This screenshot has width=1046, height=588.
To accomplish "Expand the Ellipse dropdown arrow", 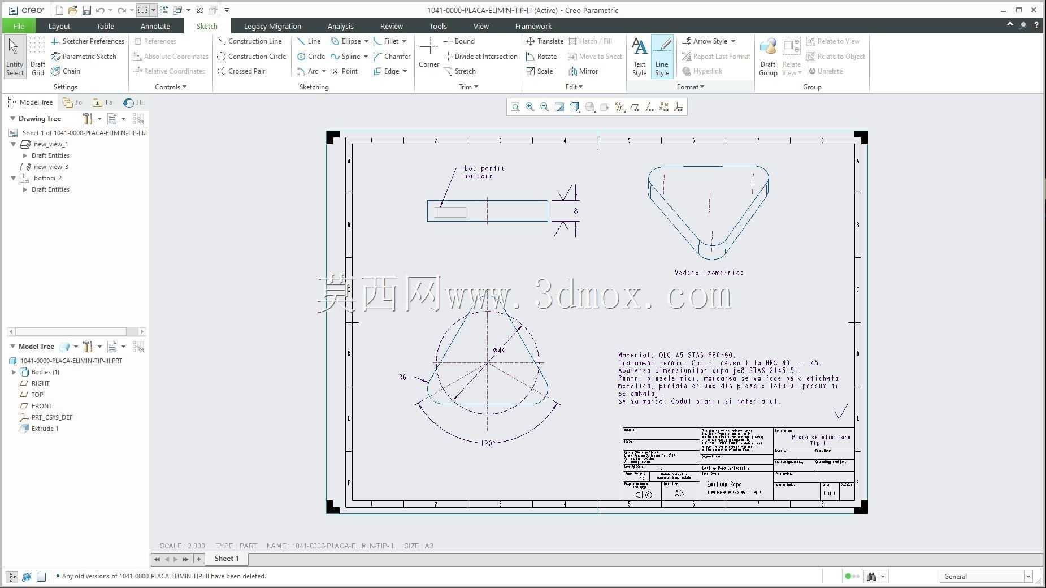I will pyautogui.click(x=366, y=41).
